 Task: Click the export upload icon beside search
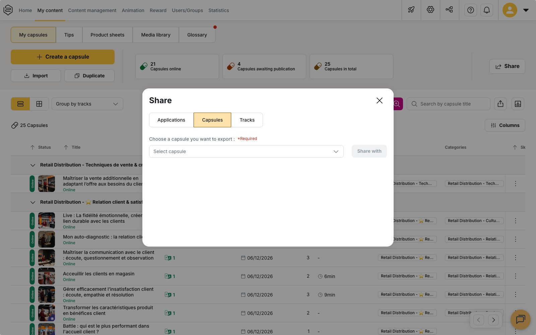(500, 104)
